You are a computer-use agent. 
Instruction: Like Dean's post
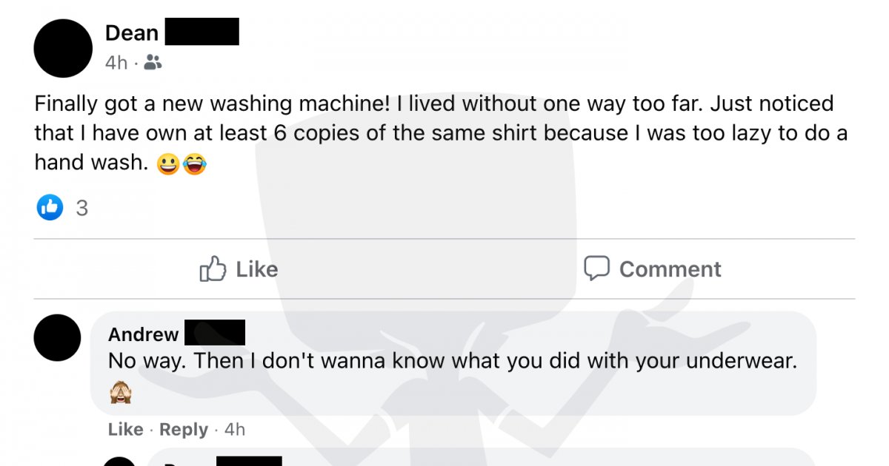click(237, 269)
